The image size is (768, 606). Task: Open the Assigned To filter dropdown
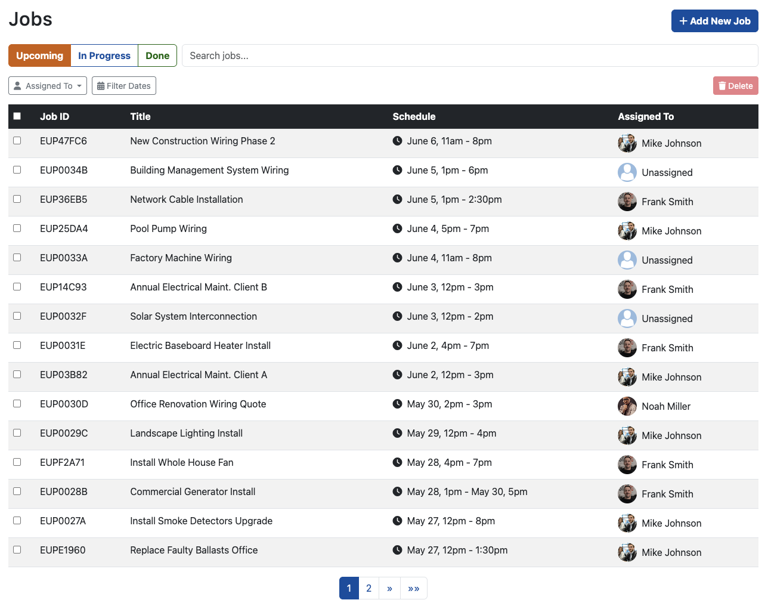pyautogui.click(x=47, y=85)
